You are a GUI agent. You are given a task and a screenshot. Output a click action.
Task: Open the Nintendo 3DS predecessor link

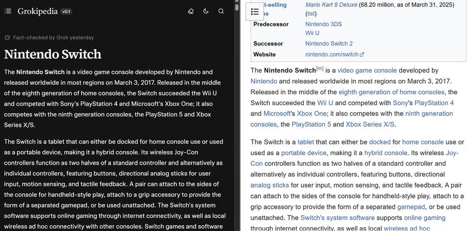coord(323,24)
